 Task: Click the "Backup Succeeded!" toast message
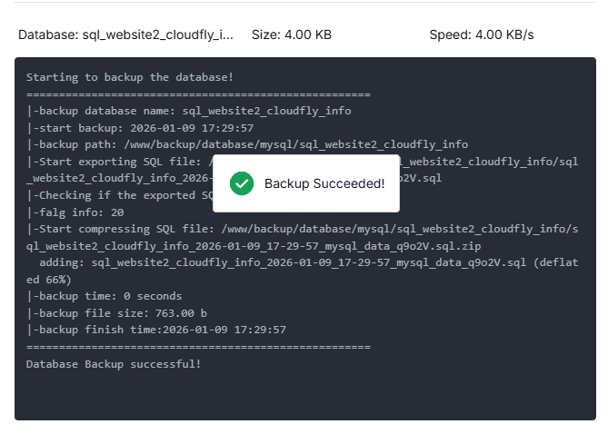[x=324, y=183]
